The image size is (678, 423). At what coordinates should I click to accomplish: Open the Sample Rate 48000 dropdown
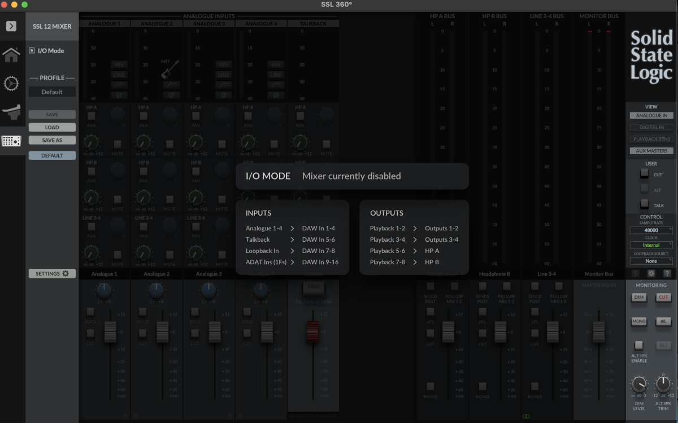click(x=651, y=230)
